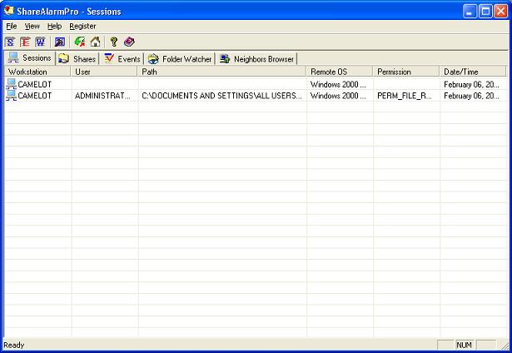Click the ShareAlarmPro title bar app icon

point(8,11)
